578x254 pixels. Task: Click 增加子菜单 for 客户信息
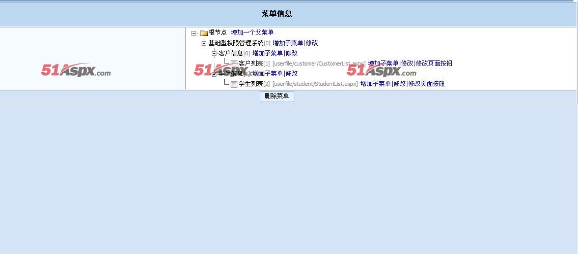point(268,53)
